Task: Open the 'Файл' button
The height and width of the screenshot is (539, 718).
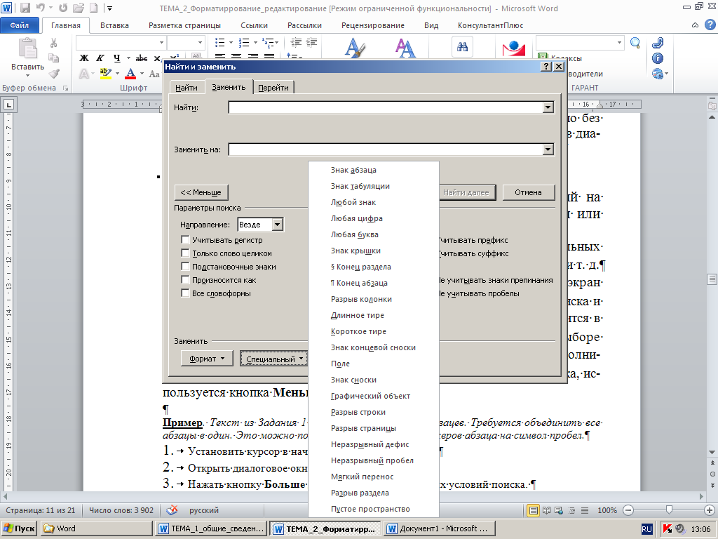Action: point(19,25)
